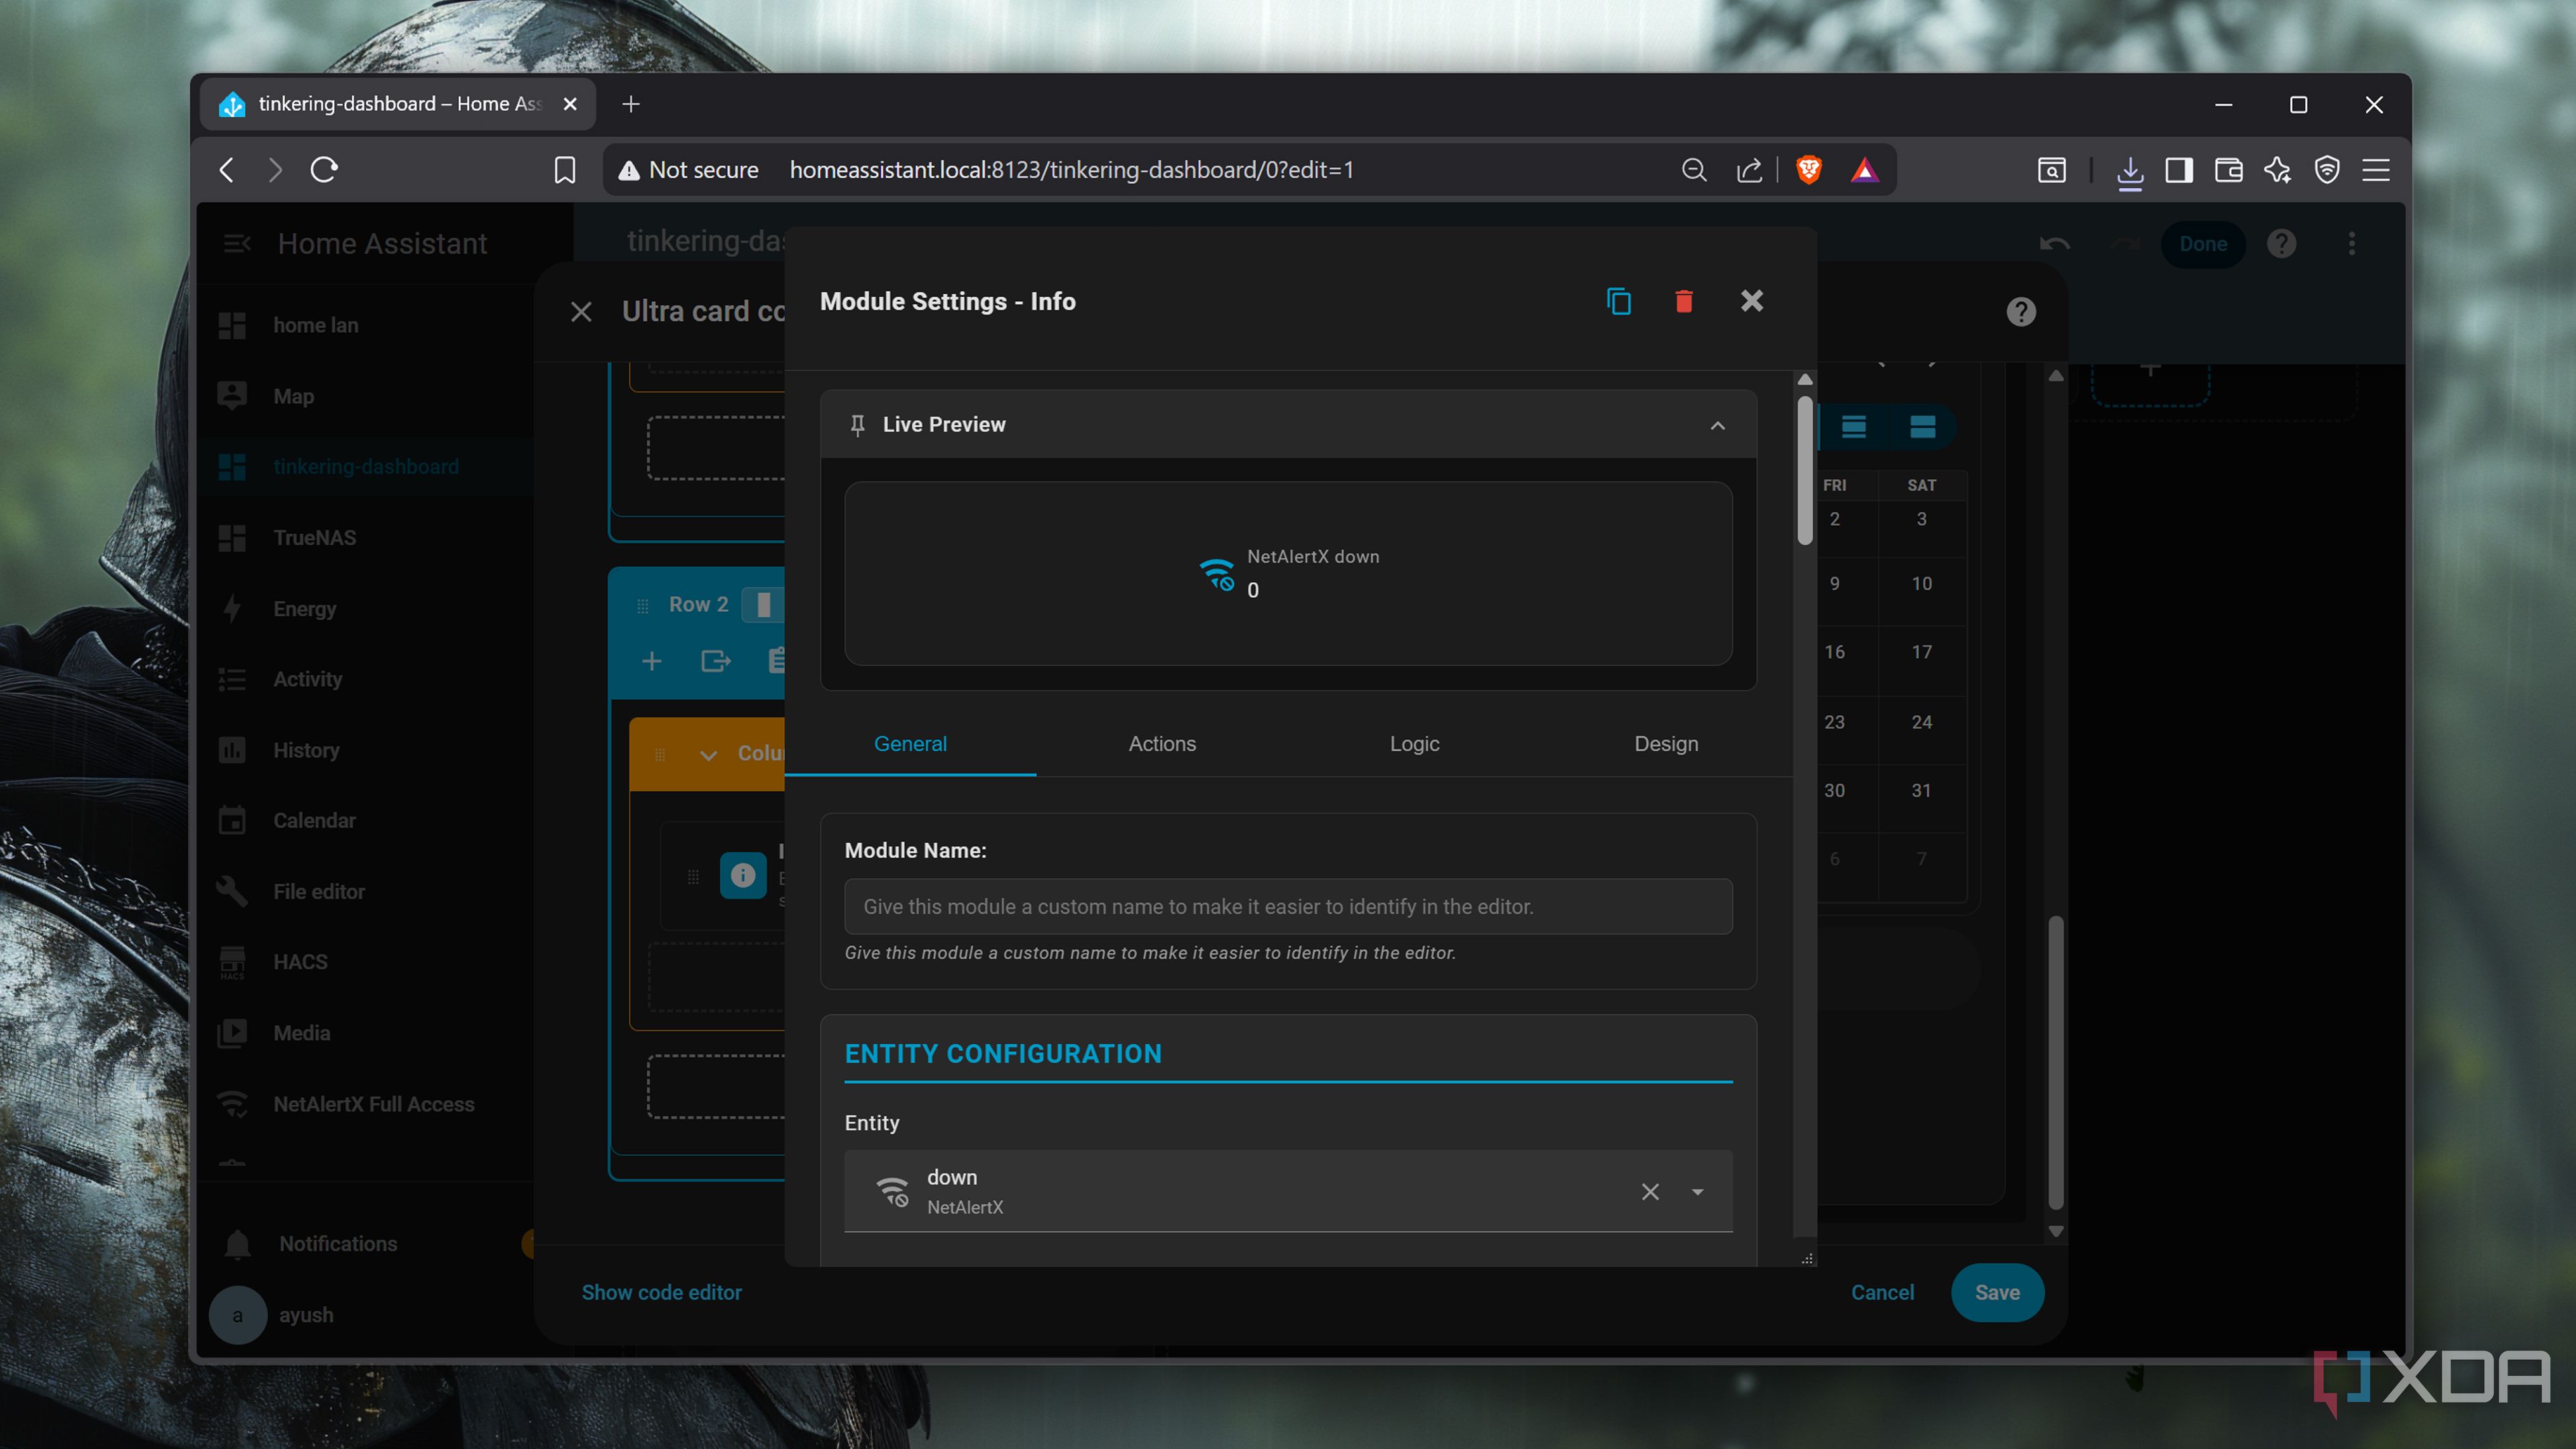
Task: Open Map in sidebar
Action: [x=365, y=396]
